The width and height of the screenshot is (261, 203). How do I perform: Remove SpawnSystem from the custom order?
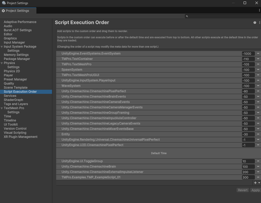coord(258,69)
